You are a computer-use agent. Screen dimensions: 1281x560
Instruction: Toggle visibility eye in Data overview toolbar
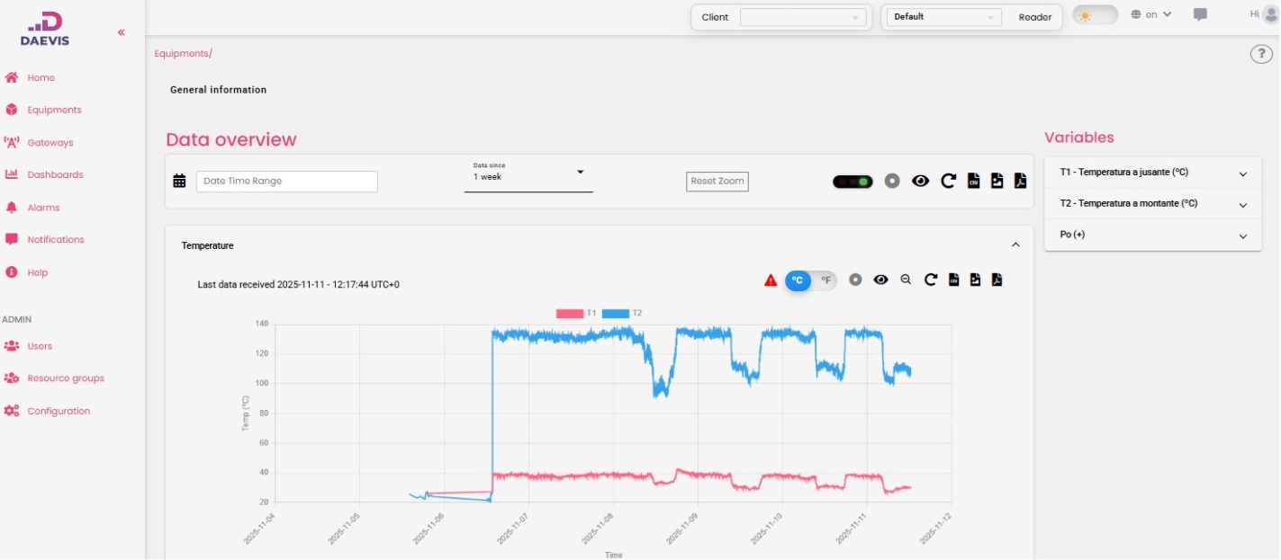pos(920,182)
